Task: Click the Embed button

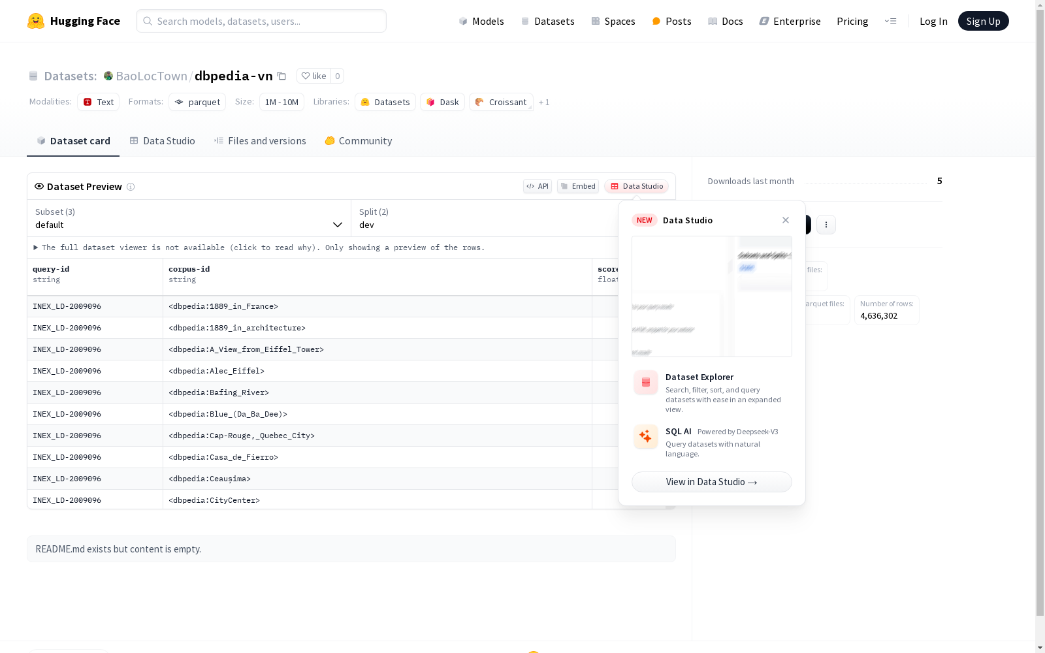Action: (x=578, y=186)
